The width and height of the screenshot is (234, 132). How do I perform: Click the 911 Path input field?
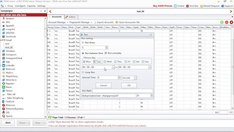tap(123, 91)
